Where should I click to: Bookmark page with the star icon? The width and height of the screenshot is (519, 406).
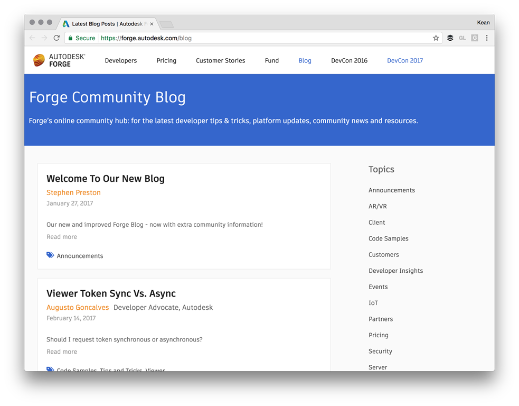(436, 38)
